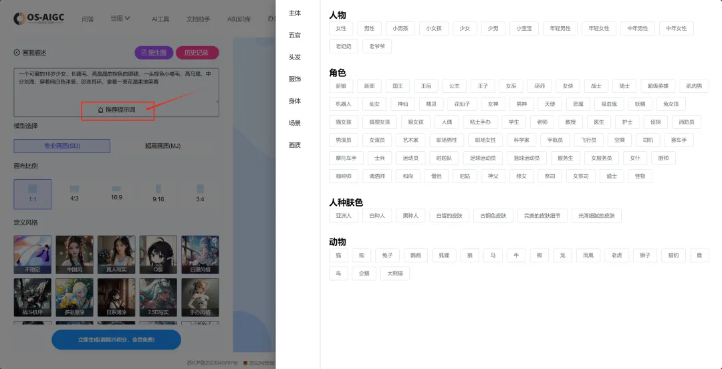Switch to the 头发 category tab

pos(295,57)
